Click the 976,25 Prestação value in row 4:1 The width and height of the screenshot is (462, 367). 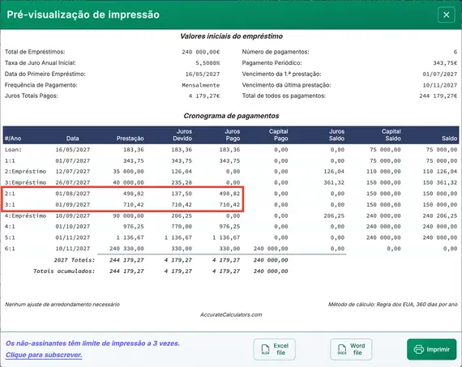pos(134,227)
